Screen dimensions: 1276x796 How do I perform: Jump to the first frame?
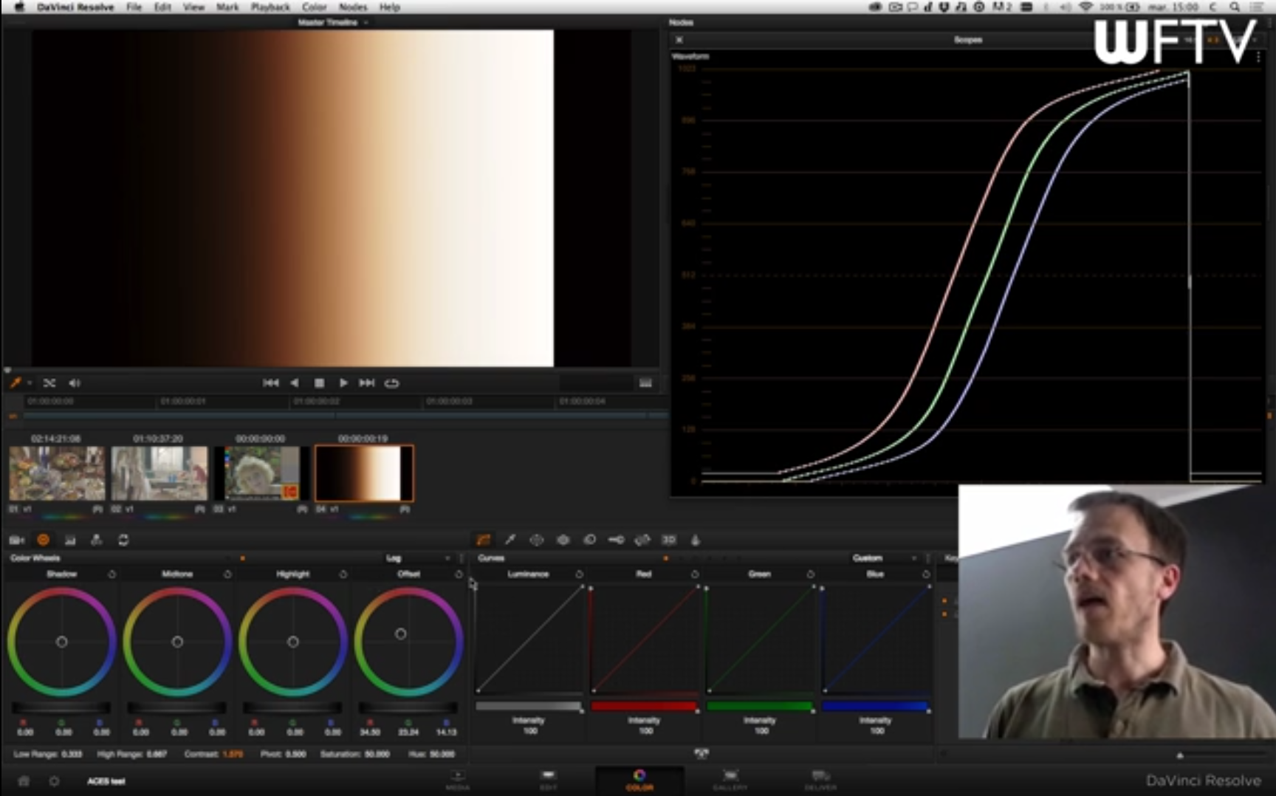tap(271, 382)
